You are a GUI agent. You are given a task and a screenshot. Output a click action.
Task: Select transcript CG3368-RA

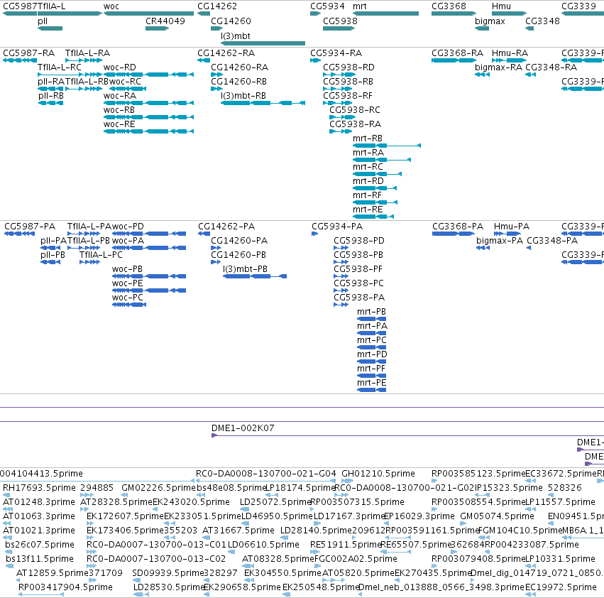tap(454, 60)
